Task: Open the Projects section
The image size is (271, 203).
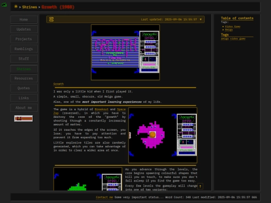Action: pyautogui.click(x=24, y=39)
